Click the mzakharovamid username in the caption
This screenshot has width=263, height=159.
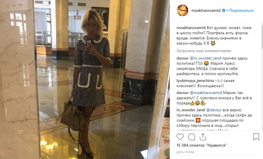(191, 28)
